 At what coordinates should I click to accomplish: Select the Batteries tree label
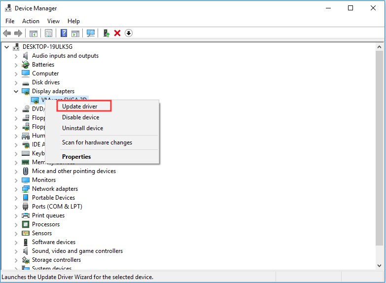[x=43, y=65]
